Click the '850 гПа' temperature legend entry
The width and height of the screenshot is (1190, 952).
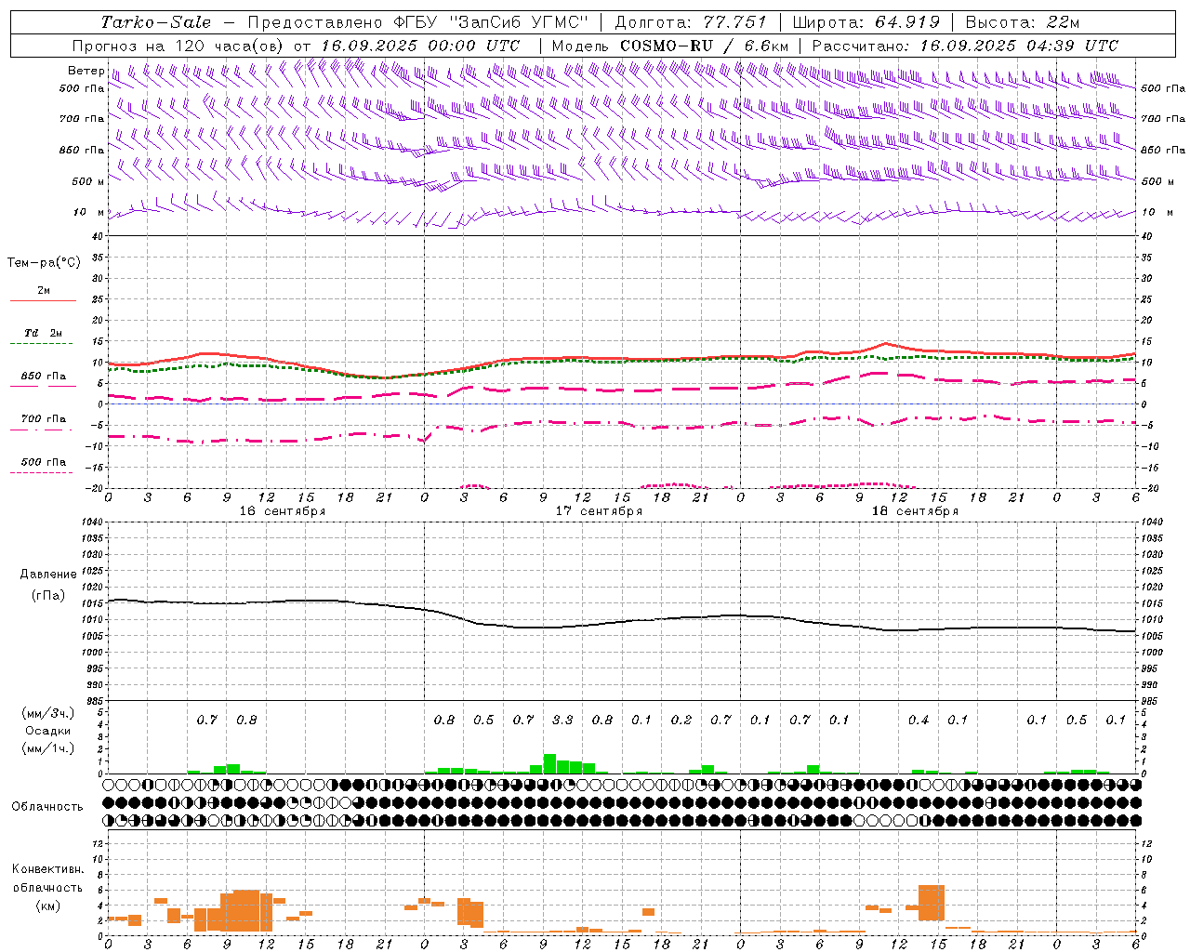pyautogui.click(x=44, y=377)
